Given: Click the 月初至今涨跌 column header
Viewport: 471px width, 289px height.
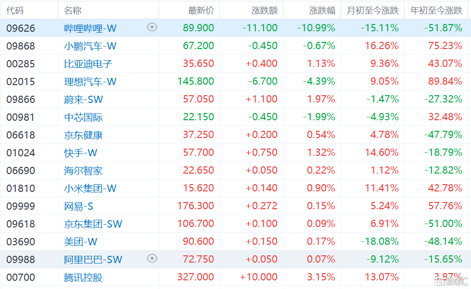Looking at the screenshot, I should pyautogui.click(x=373, y=11).
